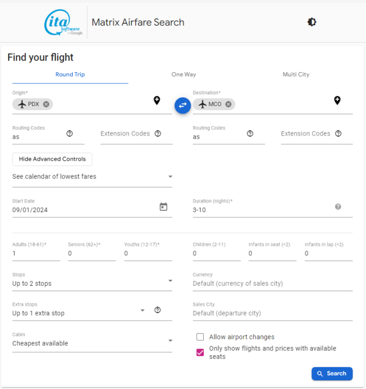Open origin nearby airports location pin
This screenshot has width=366, height=389.
(x=157, y=101)
